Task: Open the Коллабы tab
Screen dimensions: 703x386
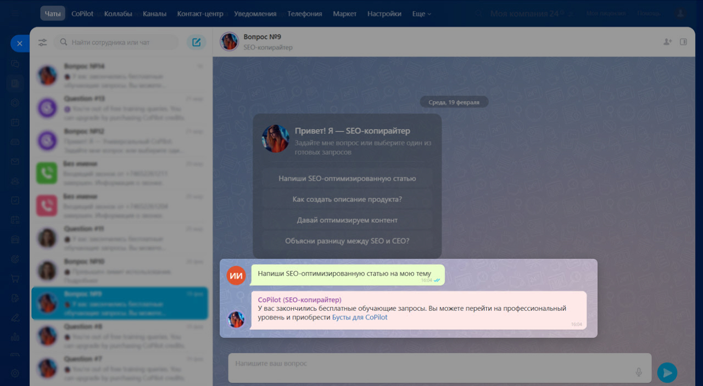Action: click(x=118, y=14)
